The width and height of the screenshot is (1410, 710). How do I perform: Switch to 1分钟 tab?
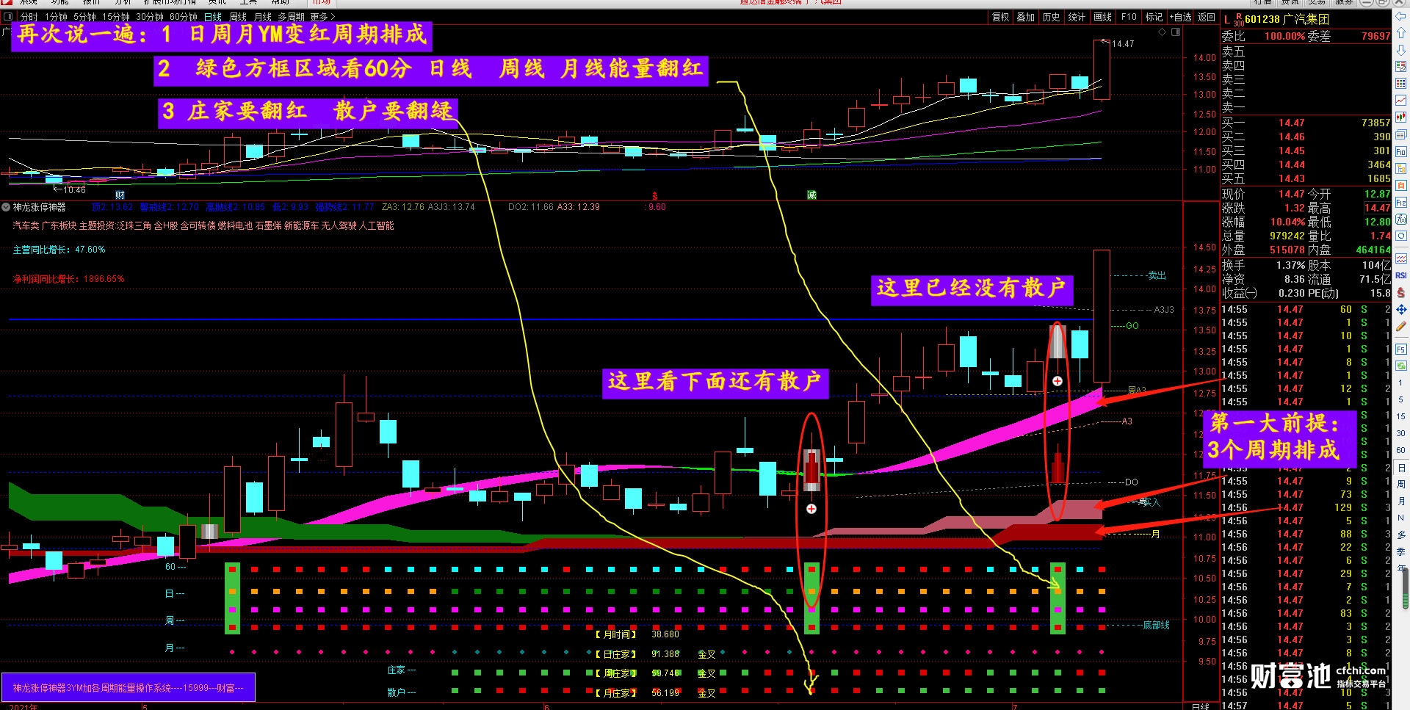(56, 17)
